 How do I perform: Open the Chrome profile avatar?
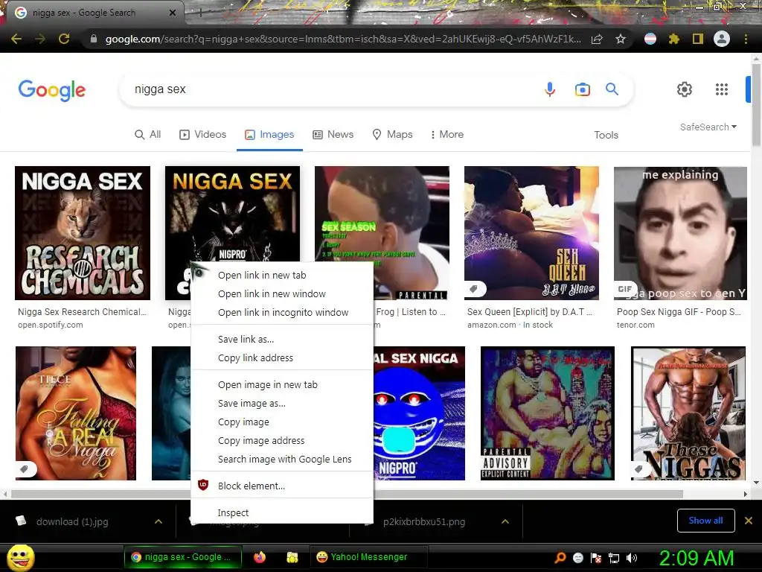point(722,39)
